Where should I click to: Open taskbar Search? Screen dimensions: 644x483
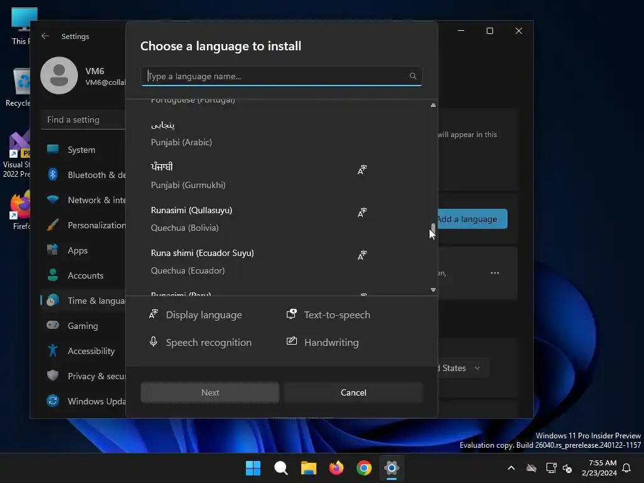[x=281, y=468]
